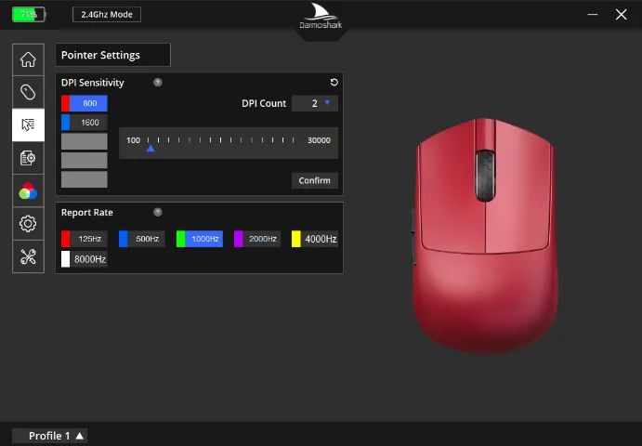
Task: Select the 1600 DPI stage
Action: (85, 123)
